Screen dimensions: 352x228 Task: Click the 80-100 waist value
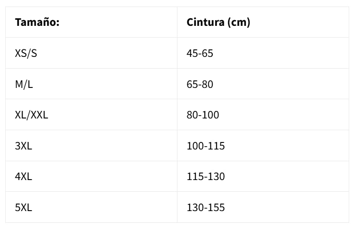pyautogui.click(x=203, y=115)
